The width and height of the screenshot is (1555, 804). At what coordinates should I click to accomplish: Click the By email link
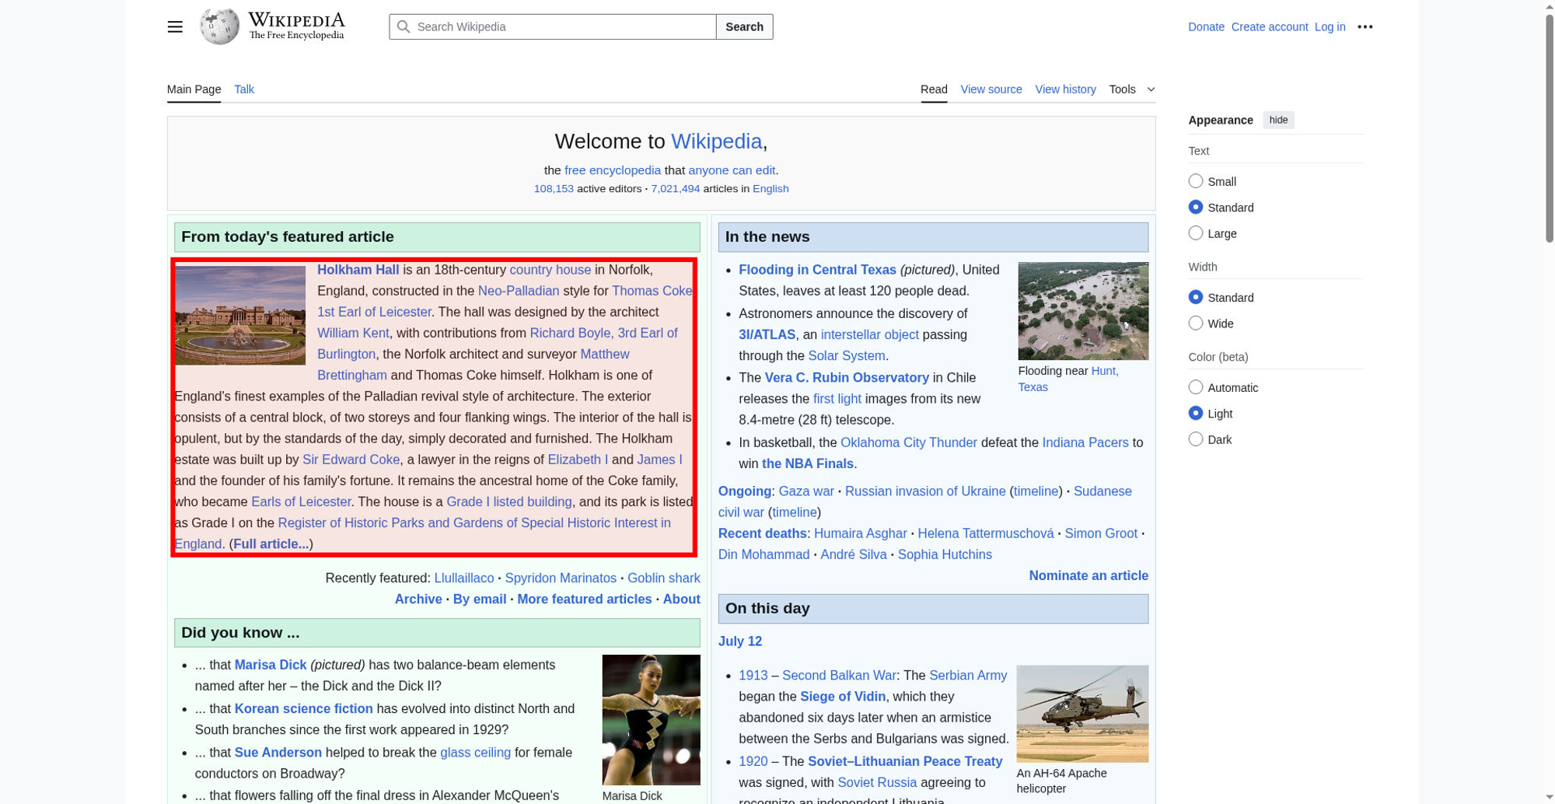(x=480, y=599)
